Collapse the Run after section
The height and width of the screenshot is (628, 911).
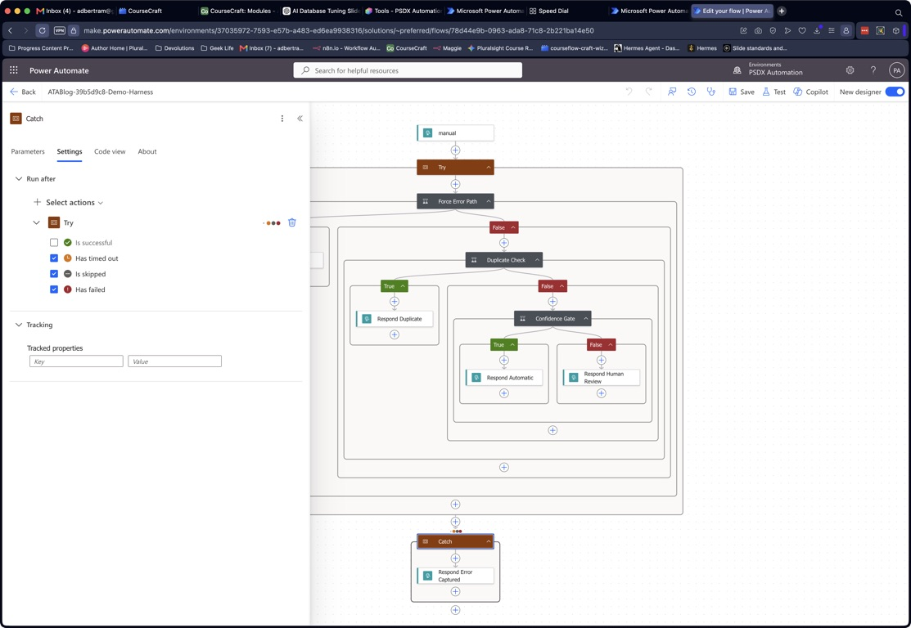(x=19, y=179)
